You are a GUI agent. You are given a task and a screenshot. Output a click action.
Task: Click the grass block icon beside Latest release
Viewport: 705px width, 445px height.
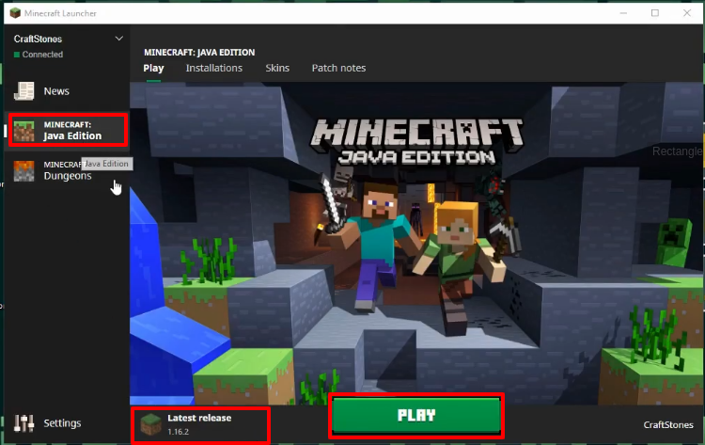(x=150, y=424)
